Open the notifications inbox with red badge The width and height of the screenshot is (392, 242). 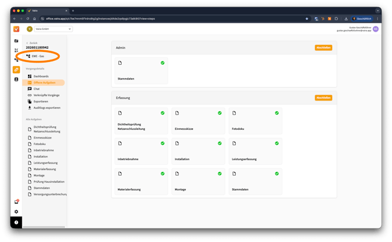pyautogui.click(x=16, y=202)
